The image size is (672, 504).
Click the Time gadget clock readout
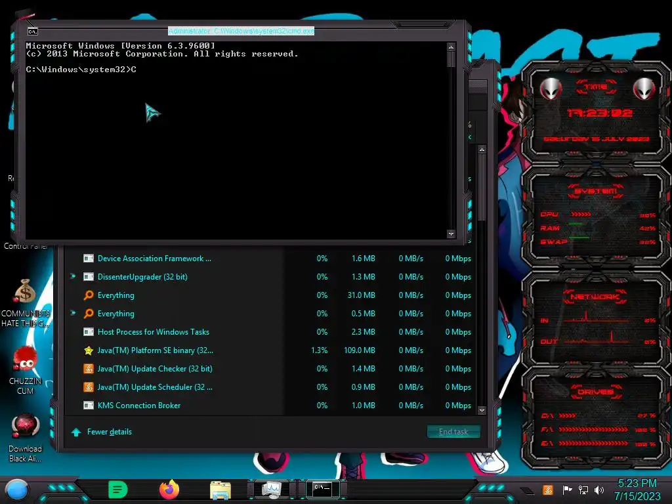[599, 113]
